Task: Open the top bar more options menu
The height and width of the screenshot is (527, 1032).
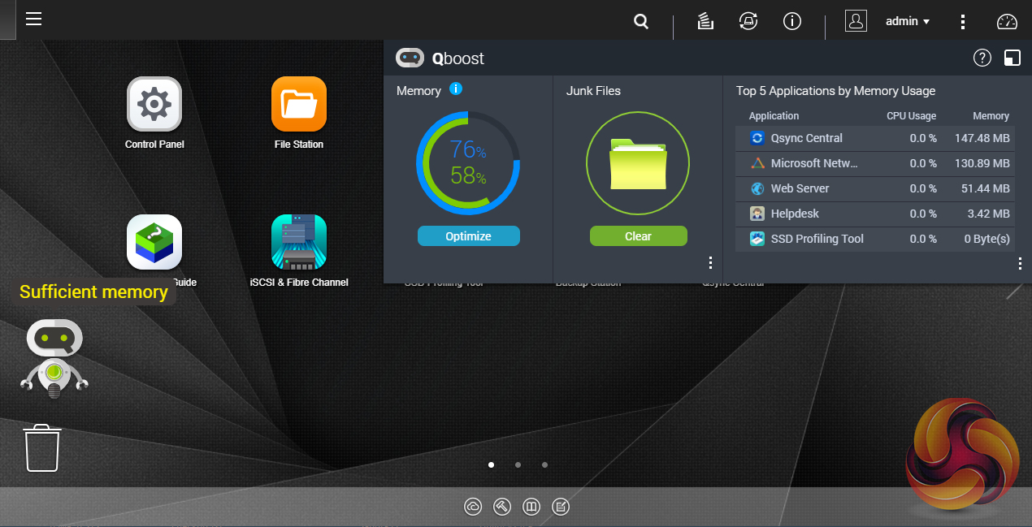Action: pos(963,22)
